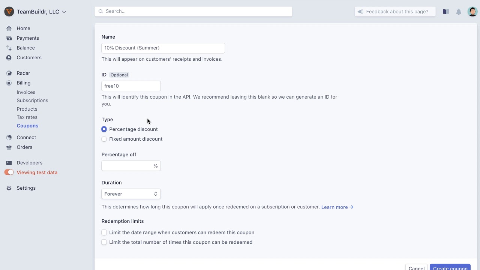Enable limit the date range checkbox
480x270 pixels.
(x=104, y=232)
